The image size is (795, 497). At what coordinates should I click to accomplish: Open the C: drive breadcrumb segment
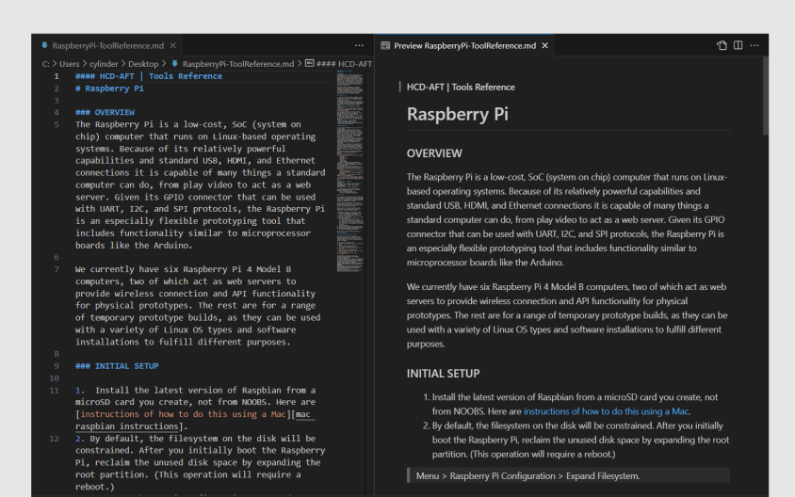click(x=46, y=64)
